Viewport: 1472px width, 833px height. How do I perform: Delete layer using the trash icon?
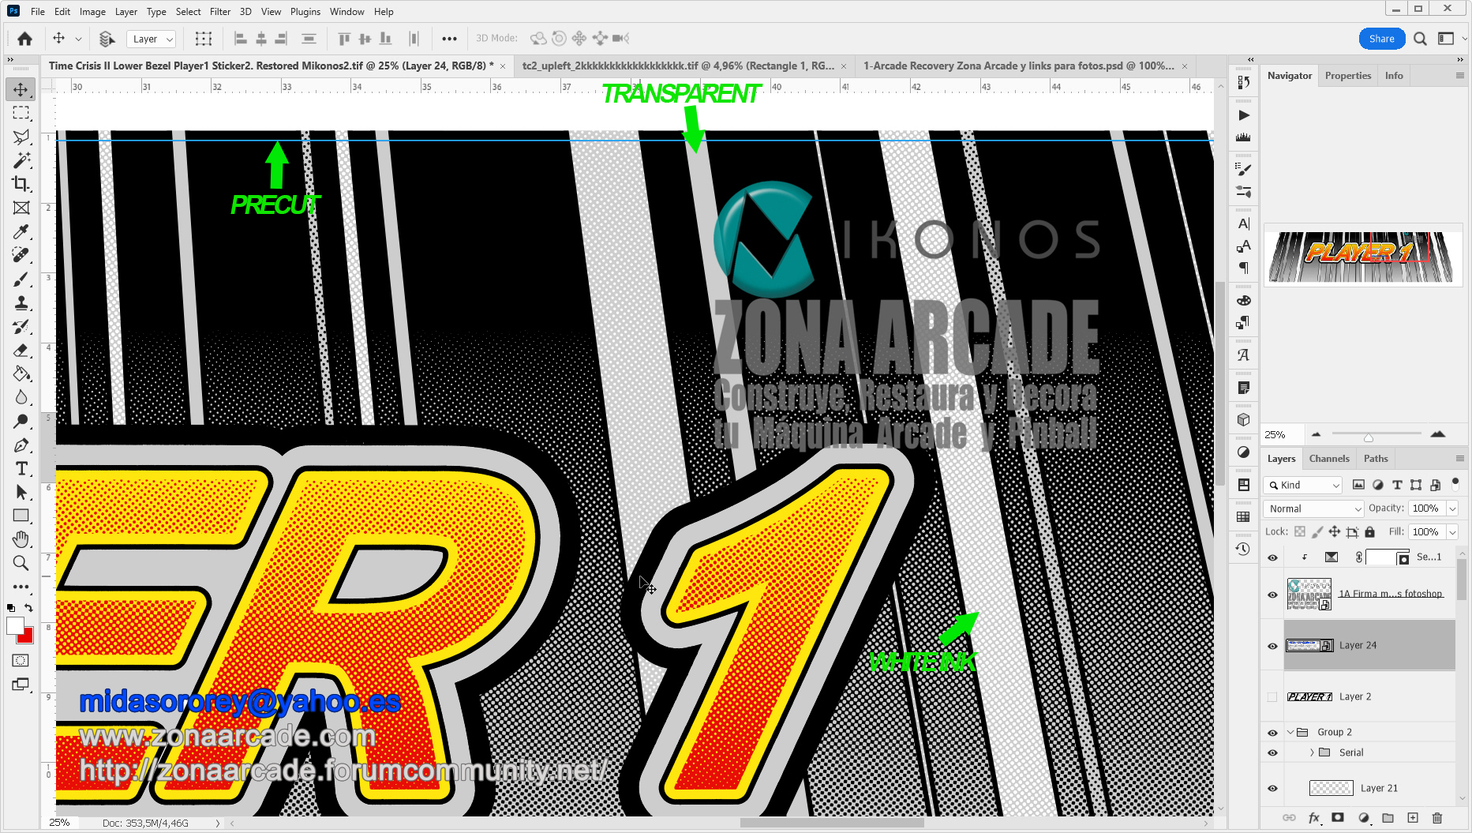[x=1436, y=818]
